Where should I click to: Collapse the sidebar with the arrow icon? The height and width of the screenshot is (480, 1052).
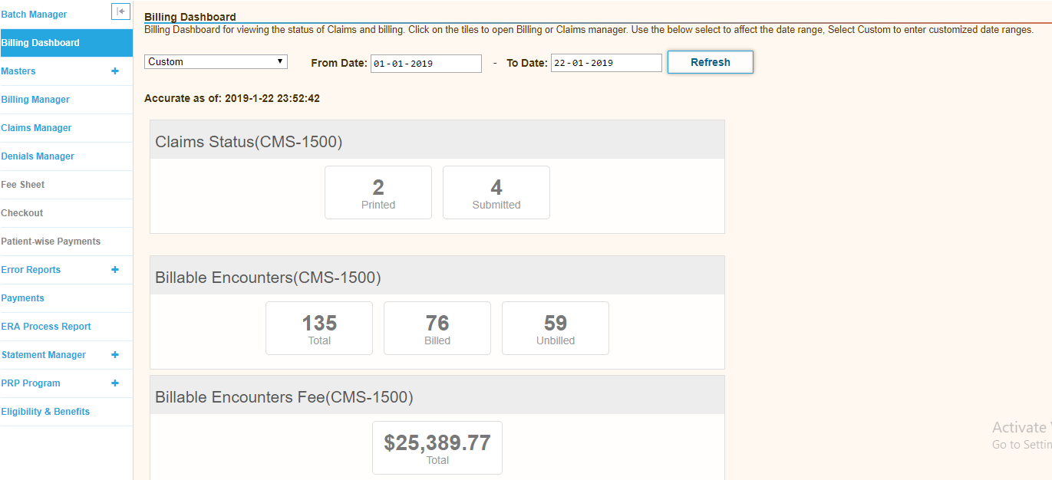(x=120, y=12)
